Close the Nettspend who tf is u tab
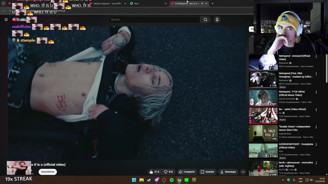328x184 pixels. [206, 4]
